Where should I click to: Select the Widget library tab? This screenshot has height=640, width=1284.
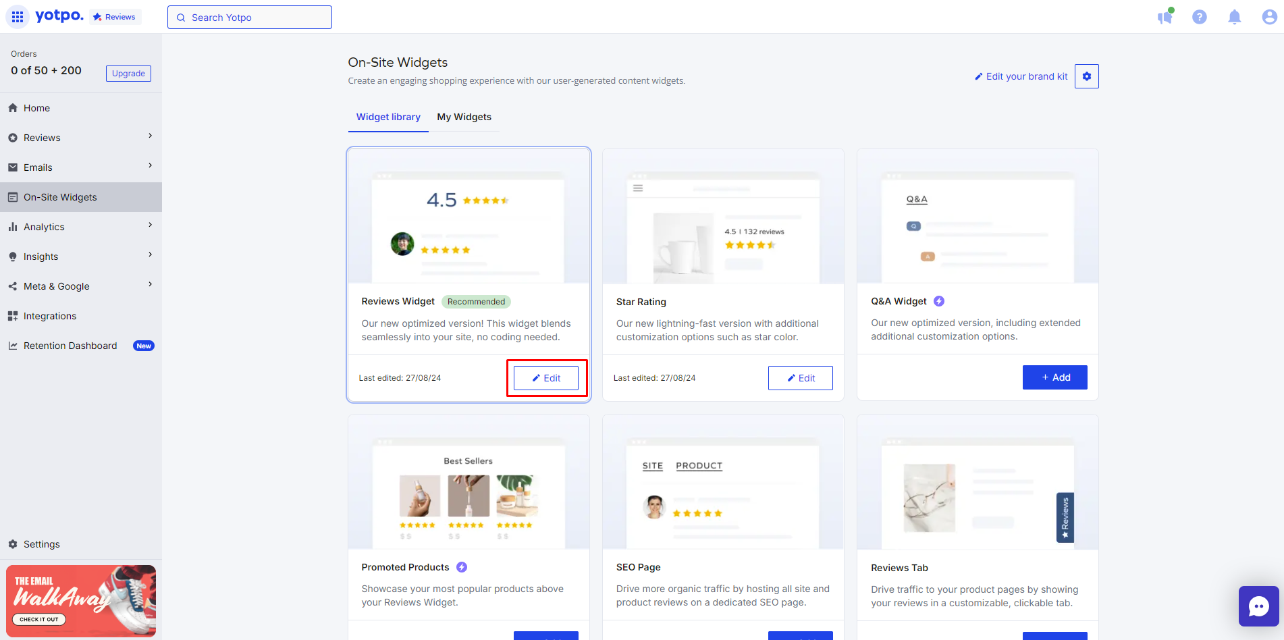[388, 117]
